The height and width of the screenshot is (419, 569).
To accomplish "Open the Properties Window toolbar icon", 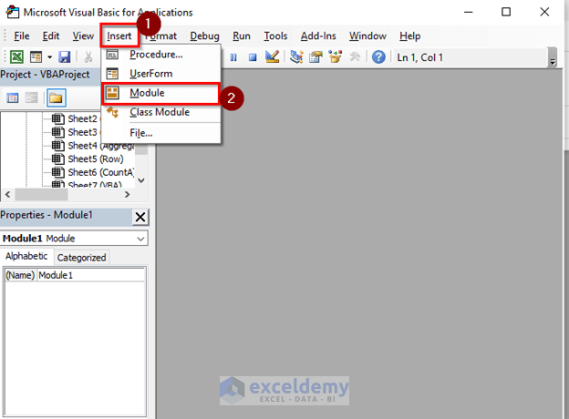I will point(316,56).
